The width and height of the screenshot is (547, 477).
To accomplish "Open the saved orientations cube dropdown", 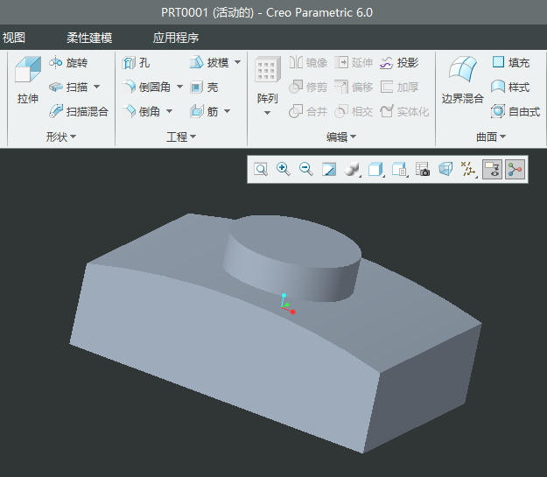I will [x=376, y=170].
